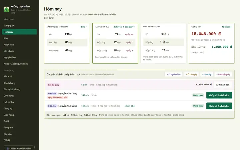Viewport: 240px width, 150px height.
Task: Add a new Xe máy trip
Action: pos(207,74)
